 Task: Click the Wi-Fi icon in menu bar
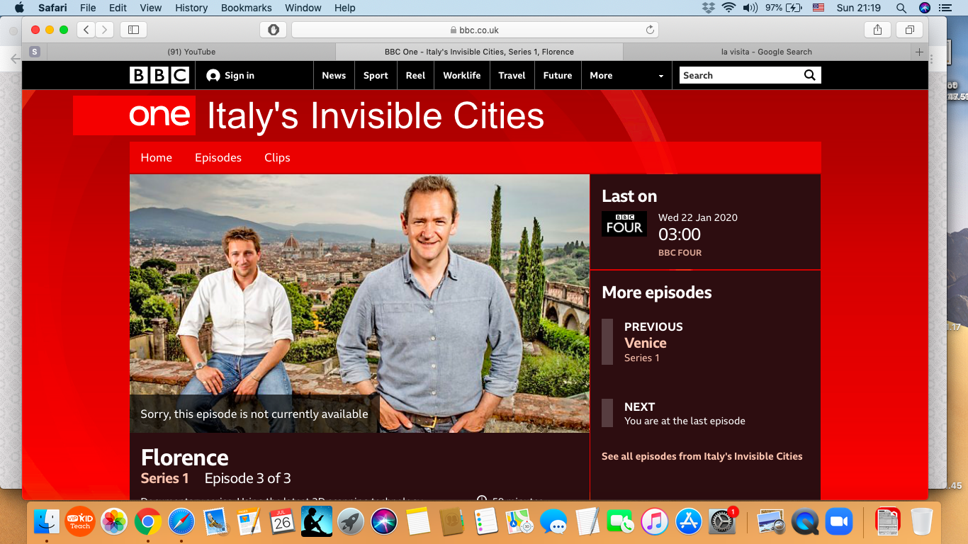click(728, 8)
